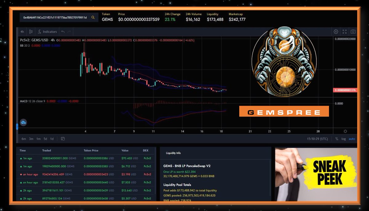Toggle percent scale mode
Image resolution: width=369 pixels, height=211 pixels.
point(337,139)
